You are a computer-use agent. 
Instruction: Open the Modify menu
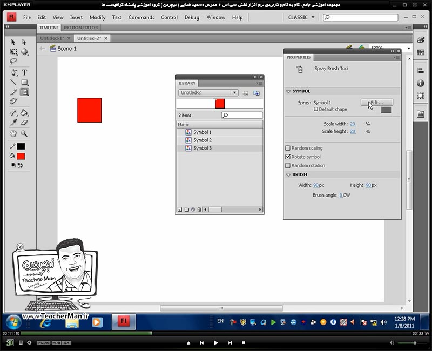click(x=98, y=17)
